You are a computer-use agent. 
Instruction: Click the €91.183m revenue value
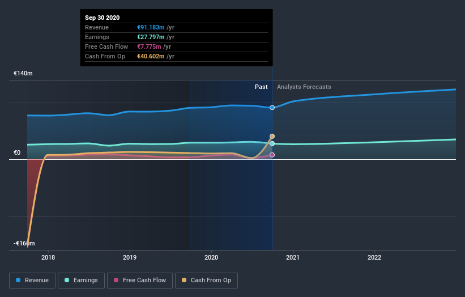151,27
